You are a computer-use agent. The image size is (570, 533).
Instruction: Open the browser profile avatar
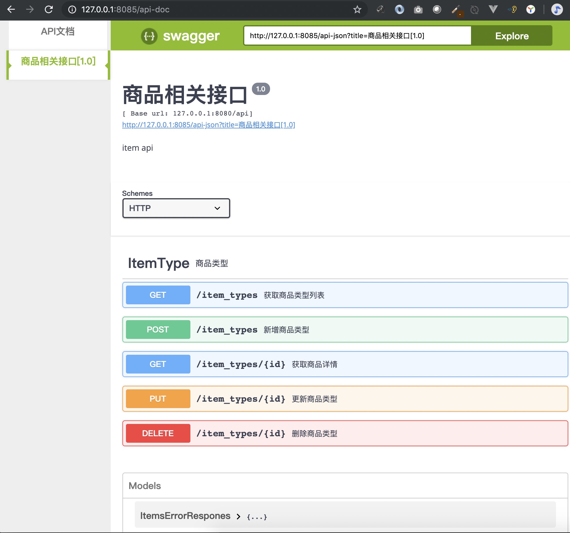(x=557, y=9)
